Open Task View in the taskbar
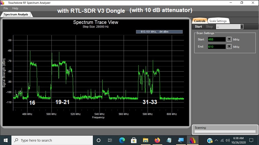Screen dimensions: 259x145 pyautogui.click(x=110, y=140)
